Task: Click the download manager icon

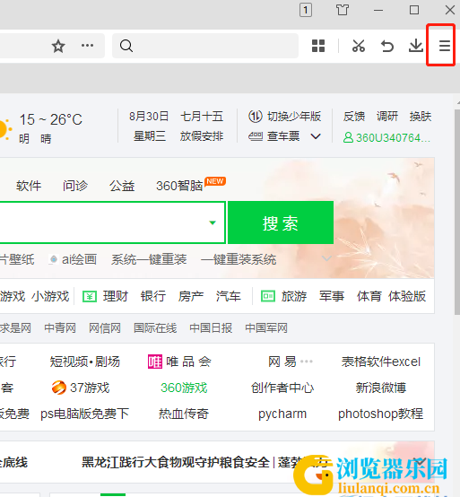Action: click(416, 46)
